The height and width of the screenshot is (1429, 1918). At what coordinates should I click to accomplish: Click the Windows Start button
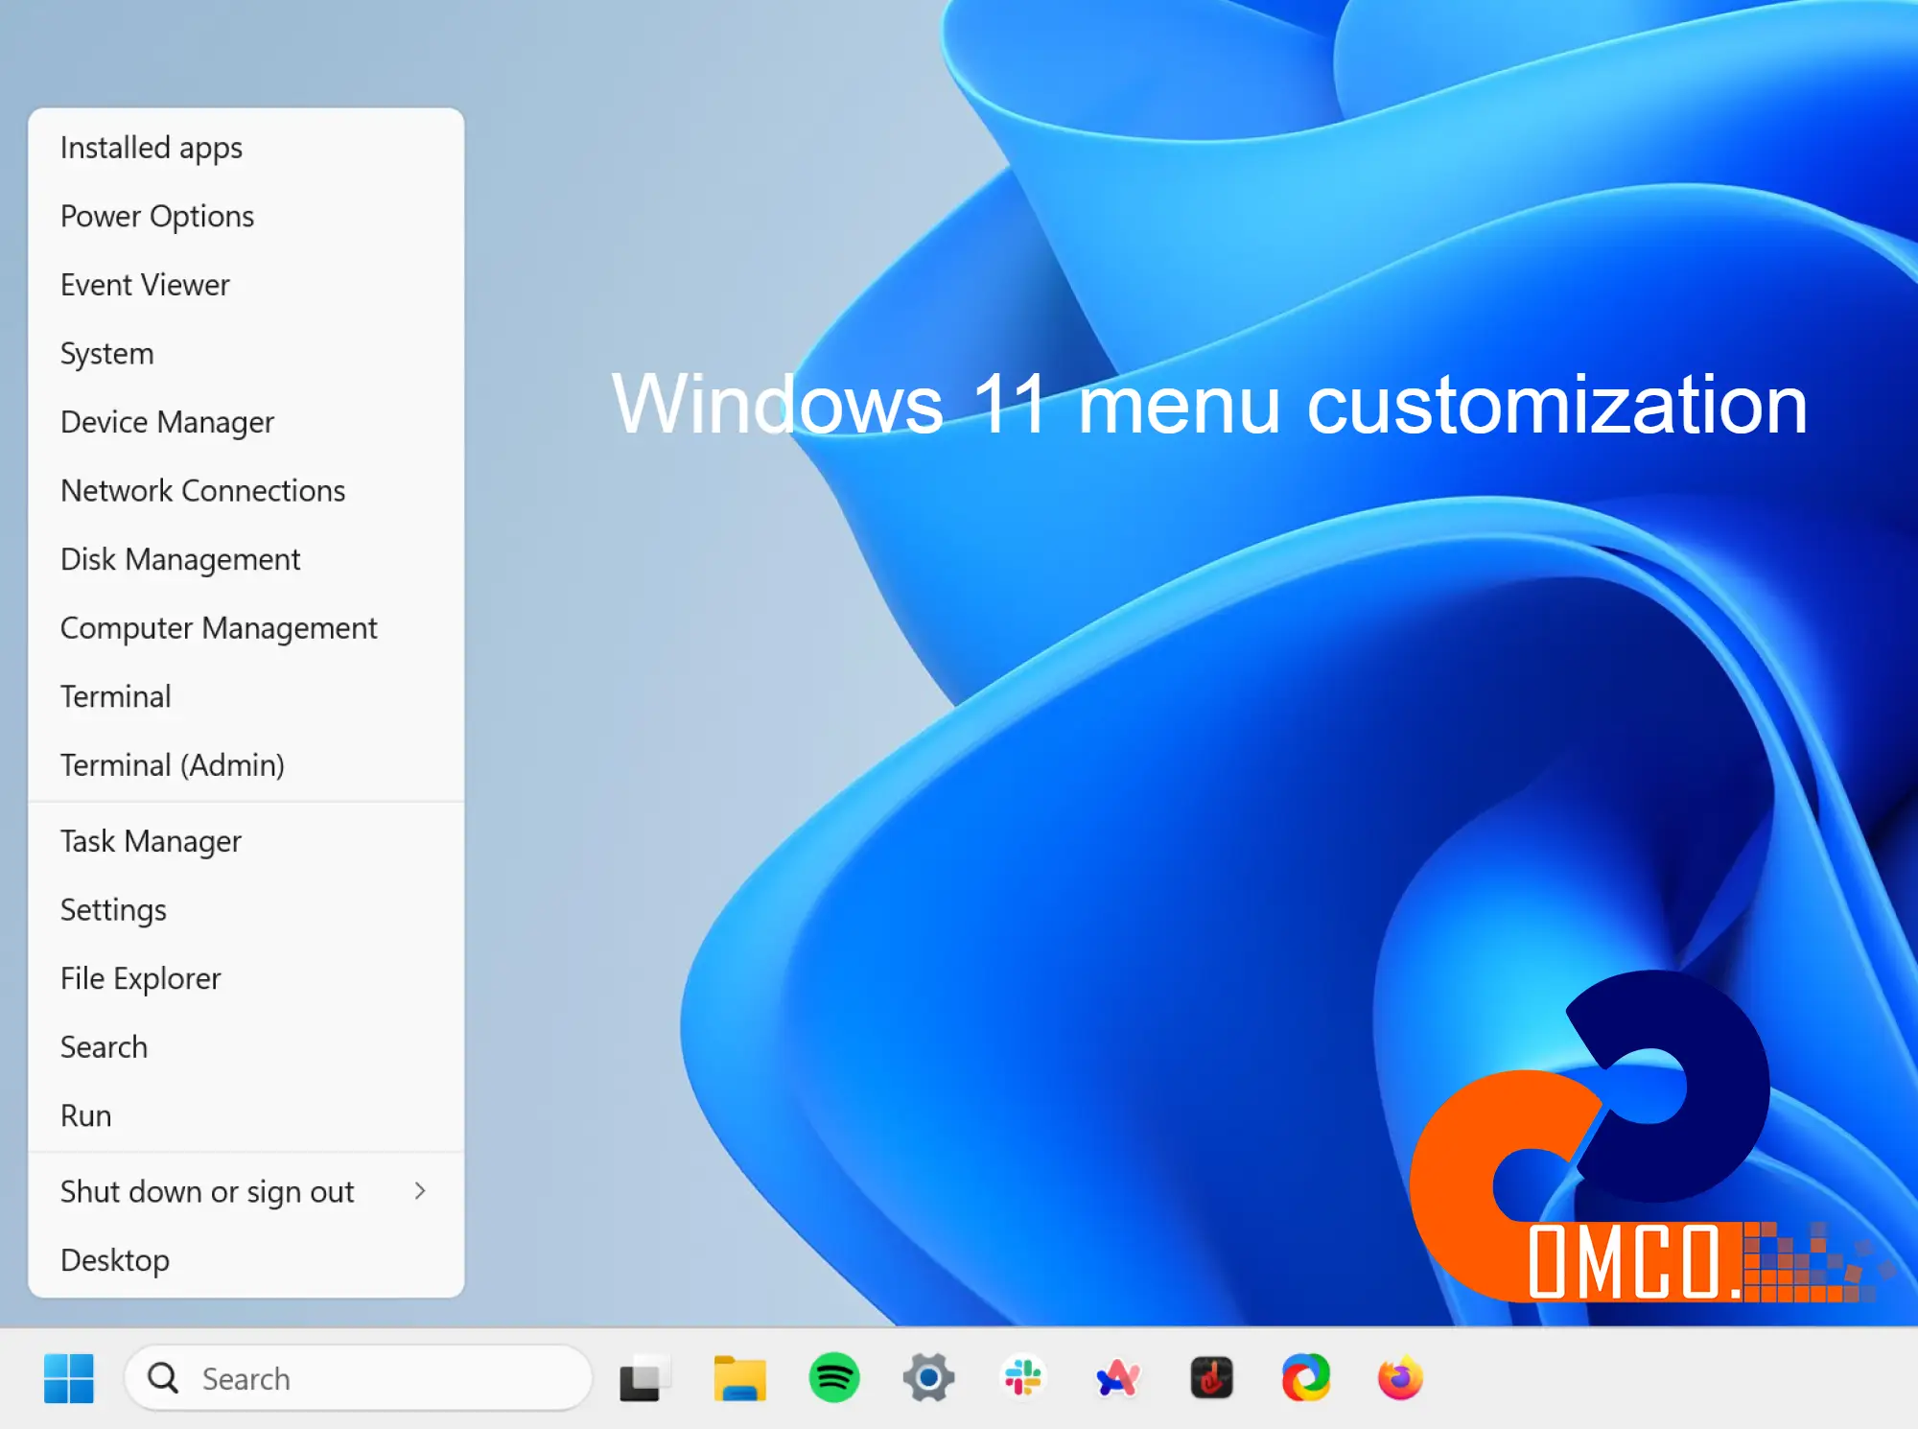tap(69, 1378)
